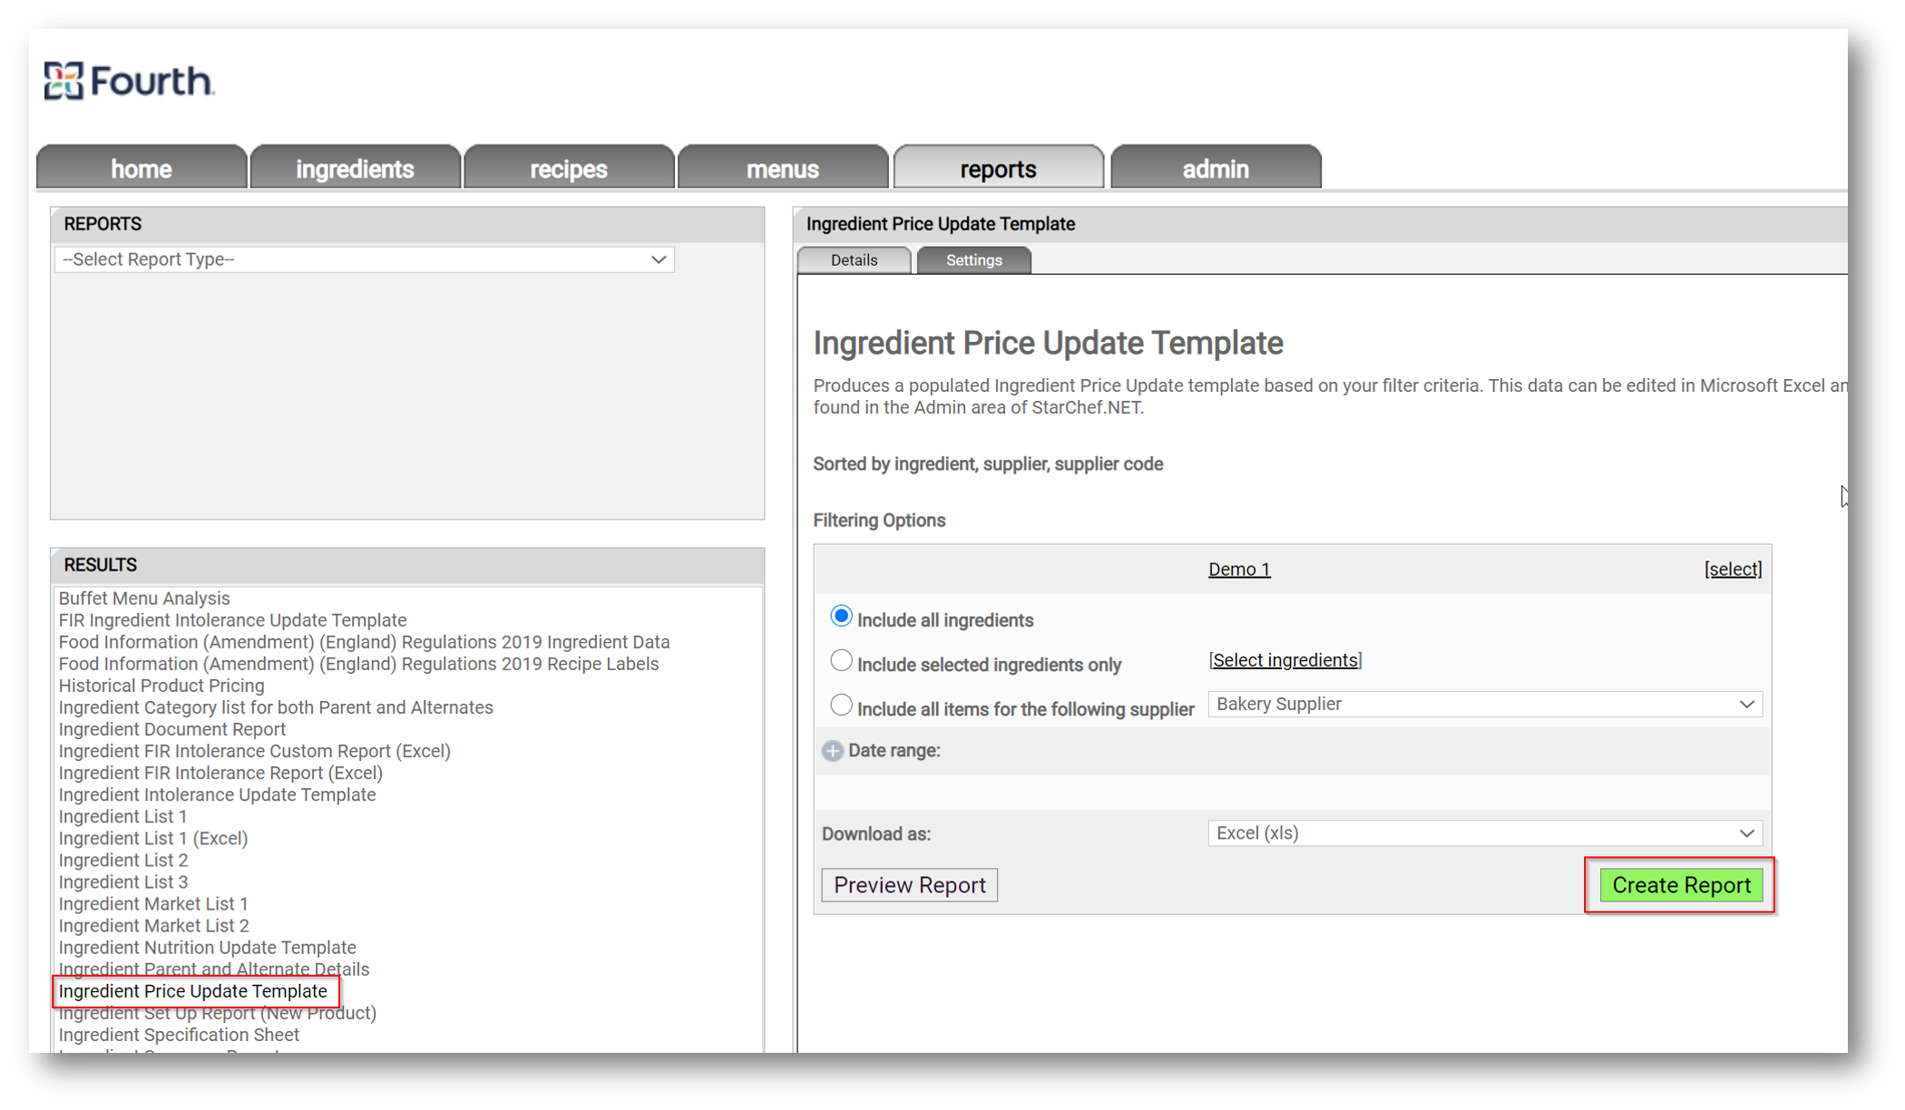Select Ingredient Nutrition Update Template
Viewport: 1905px width, 1110px height.
[208, 948]
